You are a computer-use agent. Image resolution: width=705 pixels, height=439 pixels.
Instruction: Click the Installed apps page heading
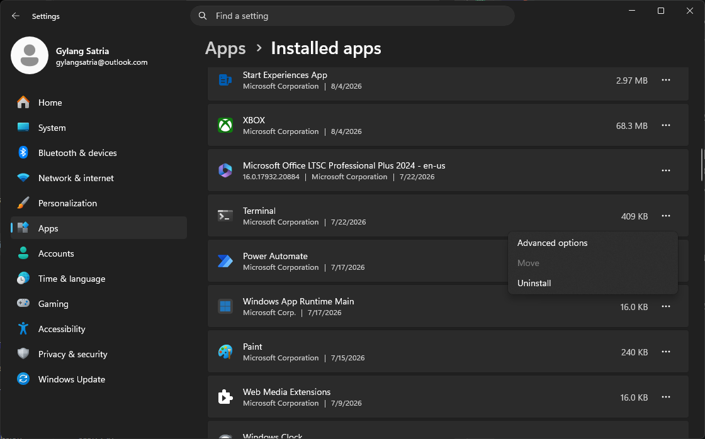[x=326, y=48]
